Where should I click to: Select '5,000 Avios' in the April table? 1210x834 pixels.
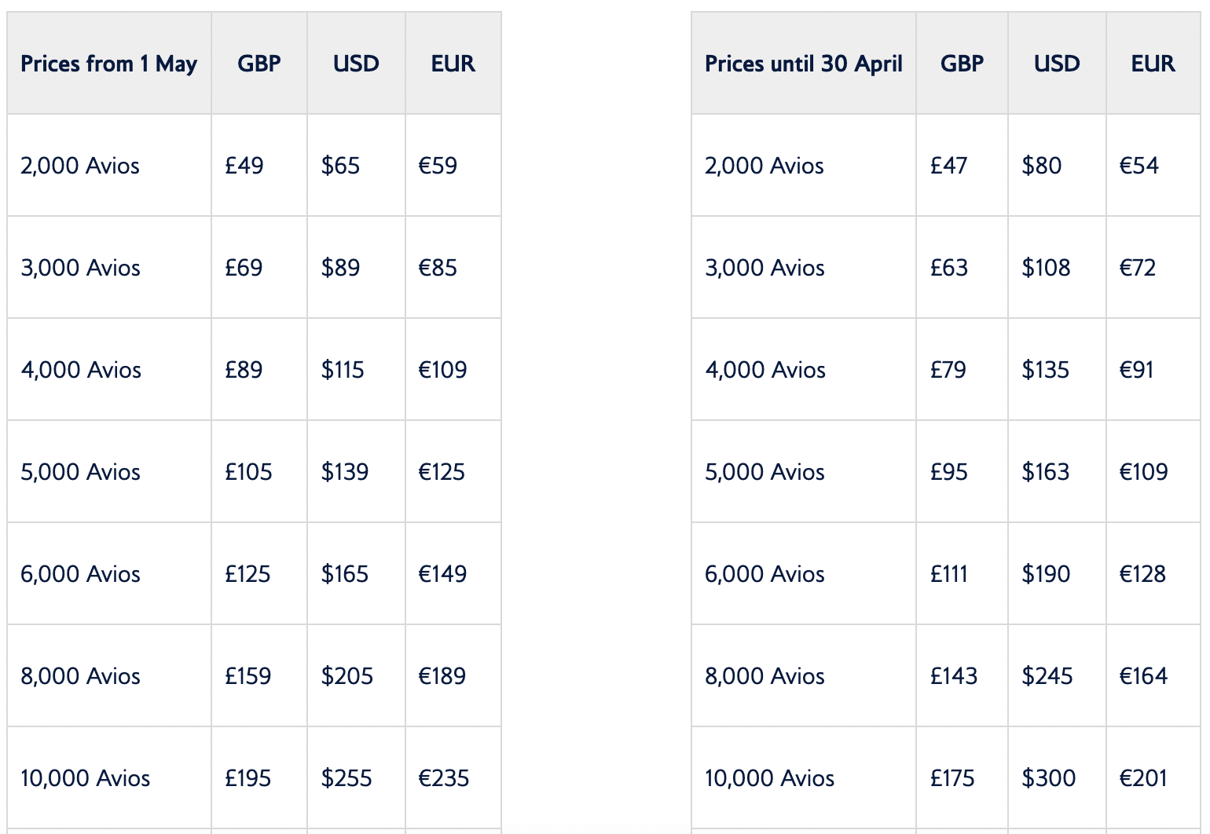click(x=764, y=472)
